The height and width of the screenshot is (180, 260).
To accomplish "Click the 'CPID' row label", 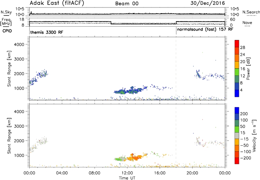I will [7, 31].
